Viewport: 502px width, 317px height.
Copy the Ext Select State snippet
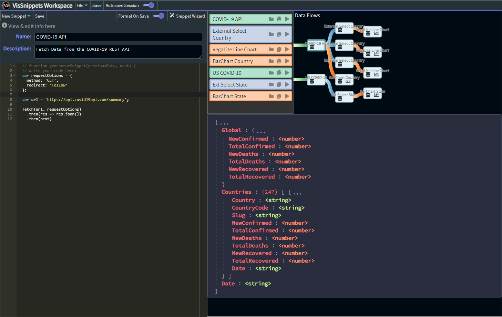(x=279, y=84)
